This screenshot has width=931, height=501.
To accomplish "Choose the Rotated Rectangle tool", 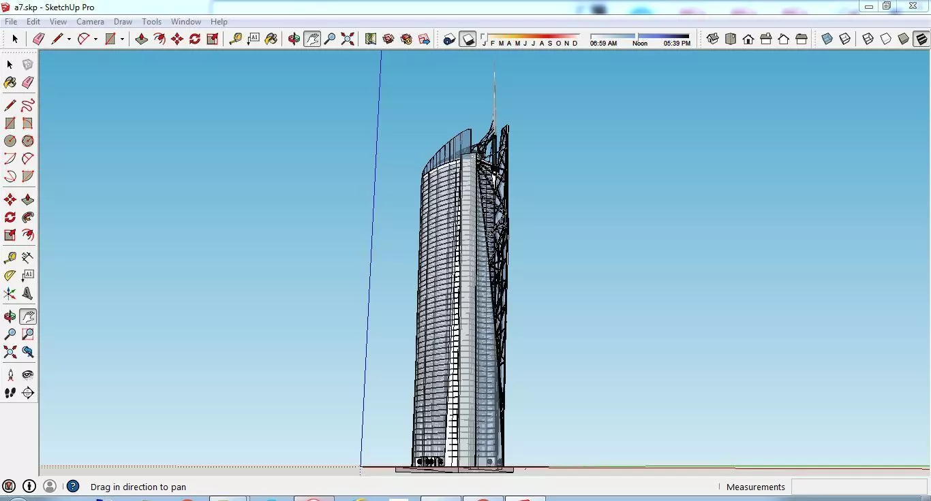I will click(x=27, y=123).
